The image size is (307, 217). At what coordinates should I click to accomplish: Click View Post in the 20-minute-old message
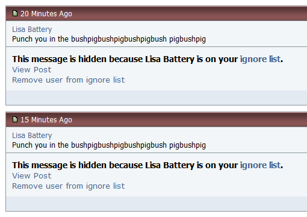click(32, 70)
